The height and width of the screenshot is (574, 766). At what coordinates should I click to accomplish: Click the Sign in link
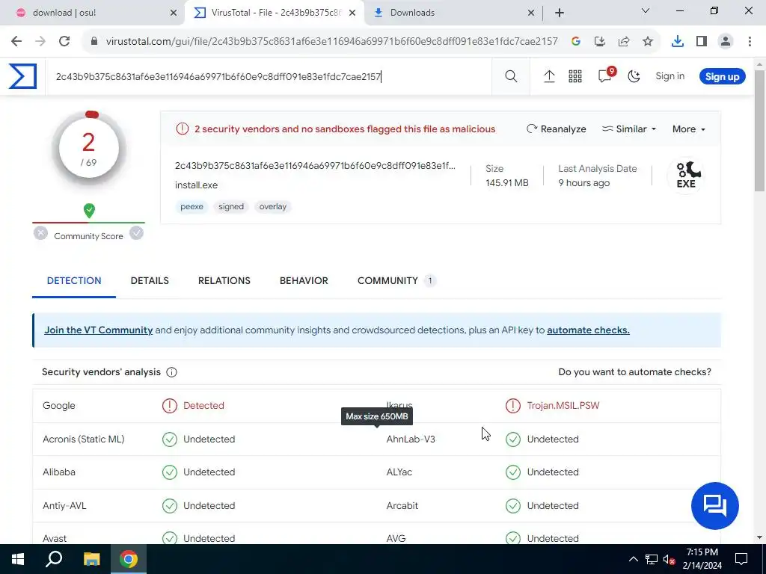click(670, 76)
